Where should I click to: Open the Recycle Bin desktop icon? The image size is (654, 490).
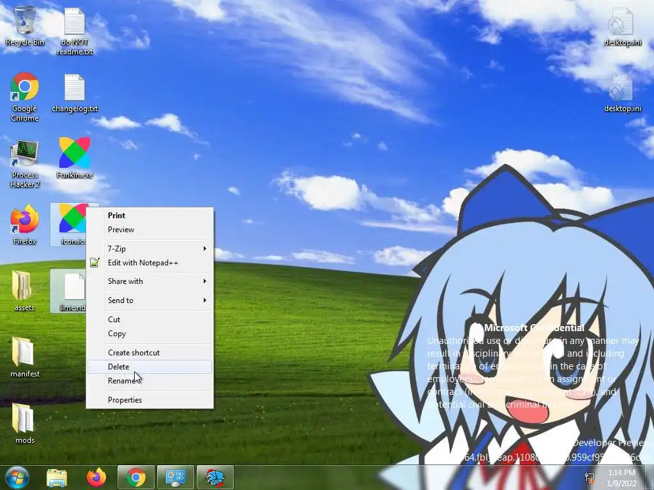[x=25, y=26]
